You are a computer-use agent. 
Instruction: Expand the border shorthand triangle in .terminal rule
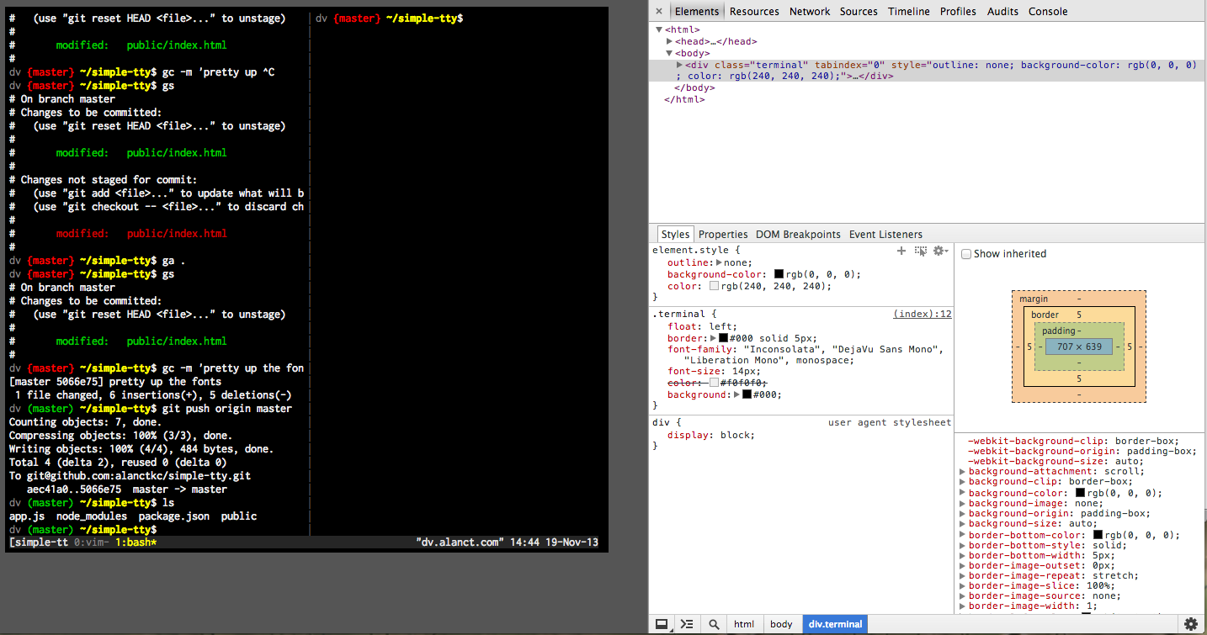(713, 338)
